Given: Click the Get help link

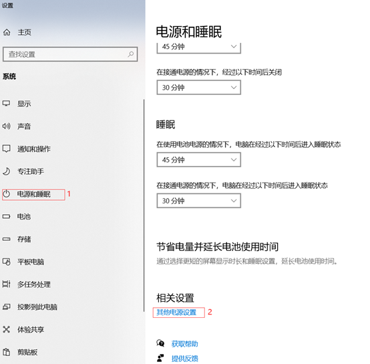Looking at the screenshot, I should tap(184, 343).
